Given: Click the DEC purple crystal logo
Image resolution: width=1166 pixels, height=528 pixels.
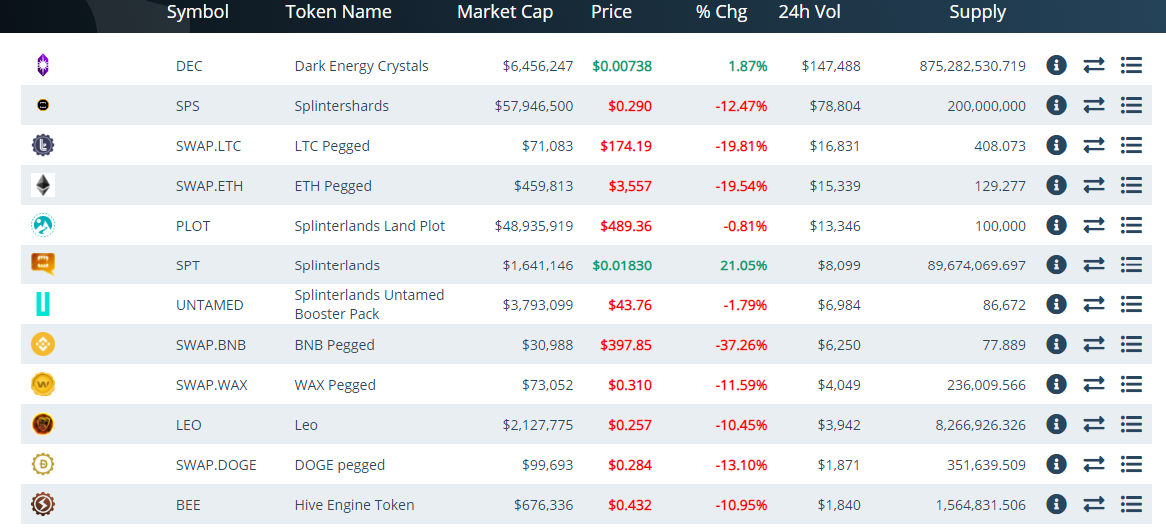Looking at the screenshot, I should tap(42, 66).
